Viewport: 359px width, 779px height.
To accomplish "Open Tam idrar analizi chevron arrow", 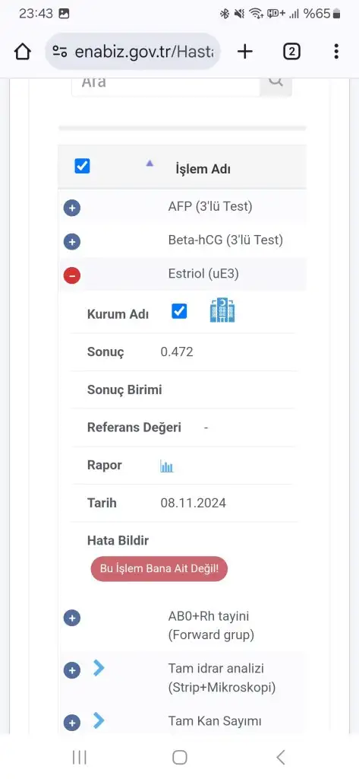I will [x=99, y=669].
